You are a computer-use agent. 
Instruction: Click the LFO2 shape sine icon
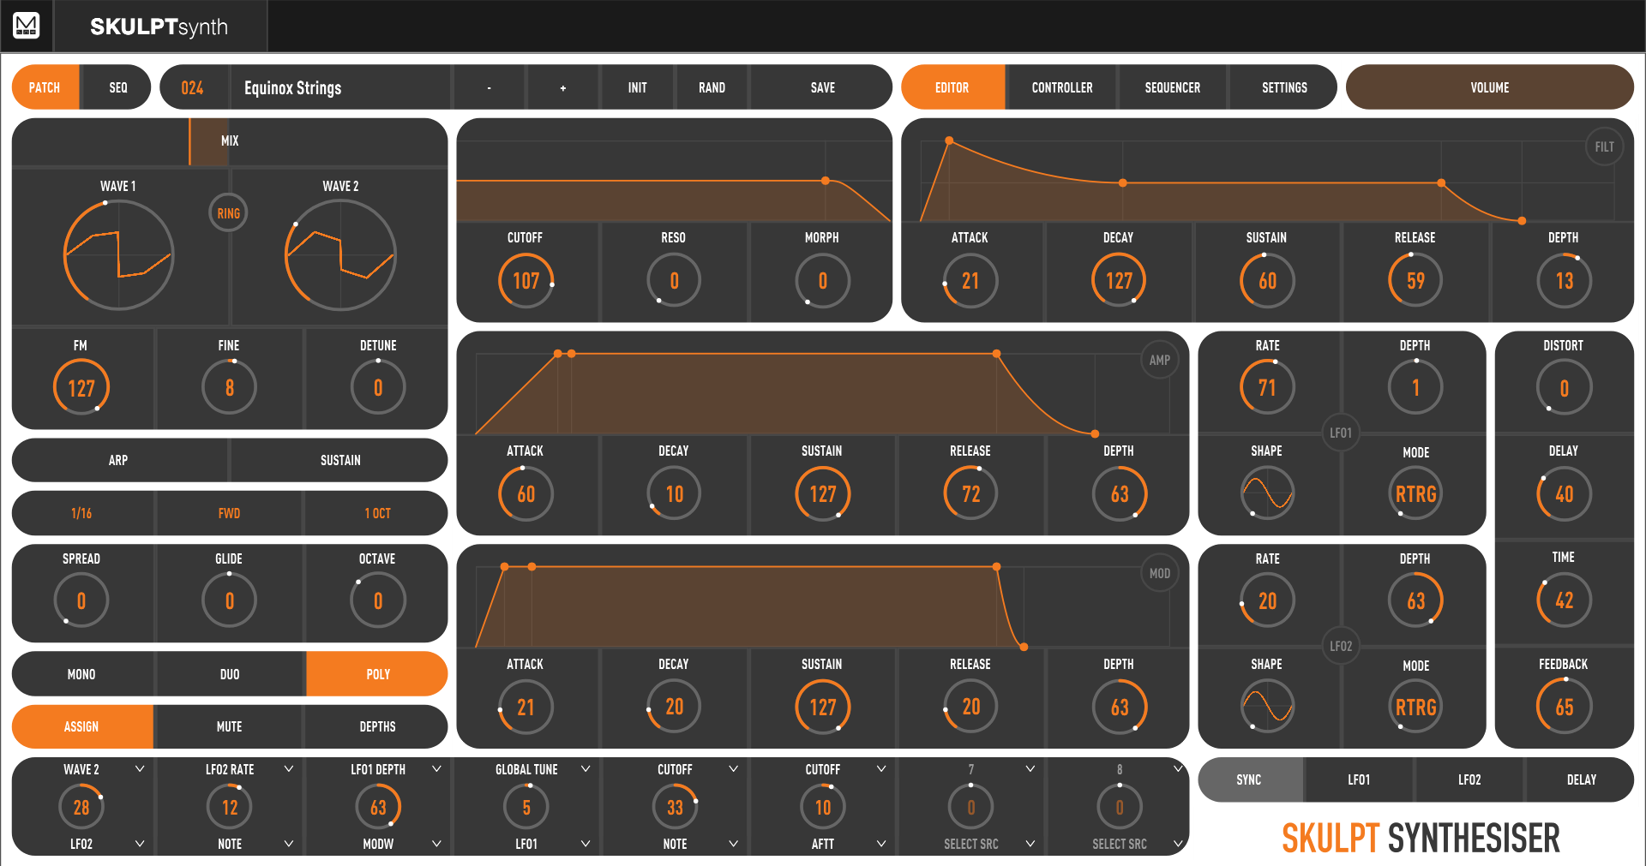pyautogui.click(x=1267, y=708)
